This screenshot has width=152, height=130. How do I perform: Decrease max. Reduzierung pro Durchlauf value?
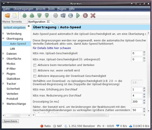(144, 97)
